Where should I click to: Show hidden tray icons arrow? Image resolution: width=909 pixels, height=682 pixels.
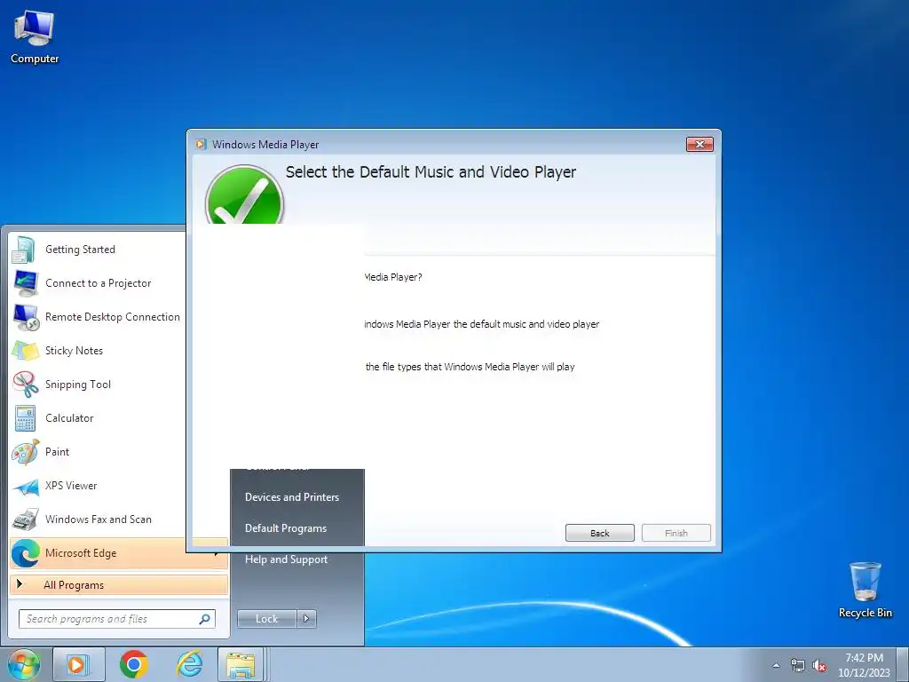click(x=776, y=666)
